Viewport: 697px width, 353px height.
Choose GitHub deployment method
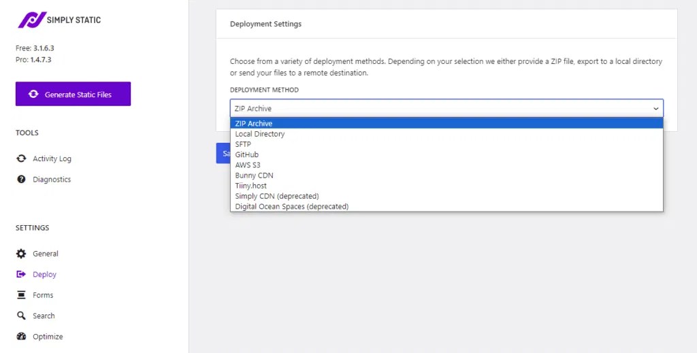(447, 154)
